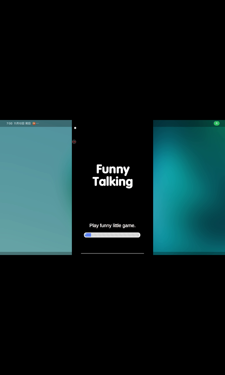Click the 11月10日 周日 date text

click(x=22, y=123)
